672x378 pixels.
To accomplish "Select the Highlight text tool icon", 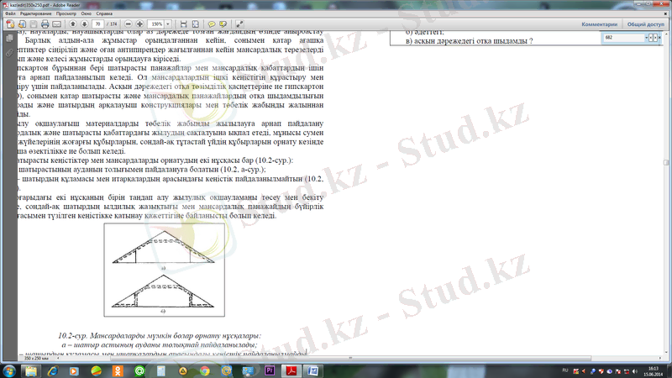I will (x=223, y=24).
